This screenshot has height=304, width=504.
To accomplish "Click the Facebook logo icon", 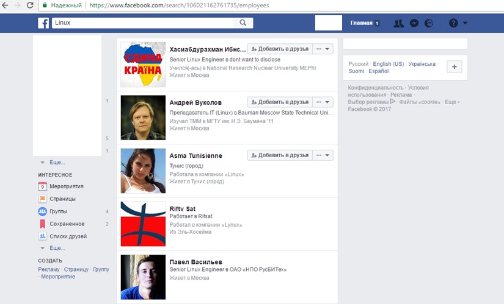I will coord(43,23).
